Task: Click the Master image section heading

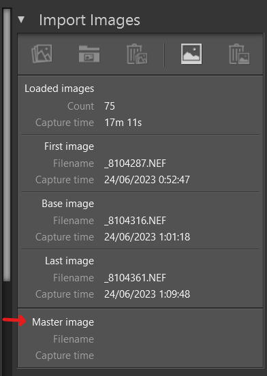Action: (x=63, y=322)
